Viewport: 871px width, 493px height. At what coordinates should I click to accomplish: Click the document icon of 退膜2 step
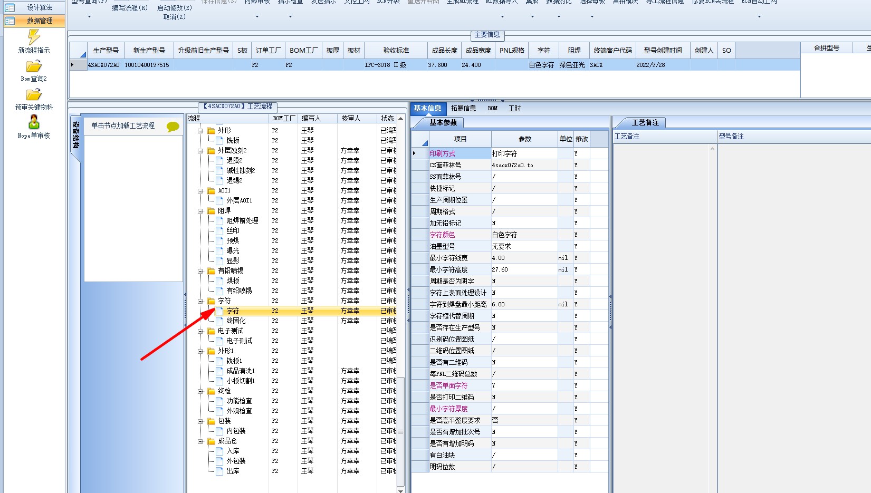click(x=219, y=160)
